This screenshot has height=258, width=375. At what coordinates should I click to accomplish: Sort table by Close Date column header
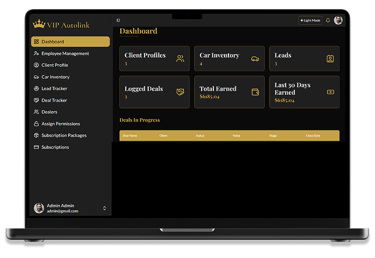click(x=313, y=135)
